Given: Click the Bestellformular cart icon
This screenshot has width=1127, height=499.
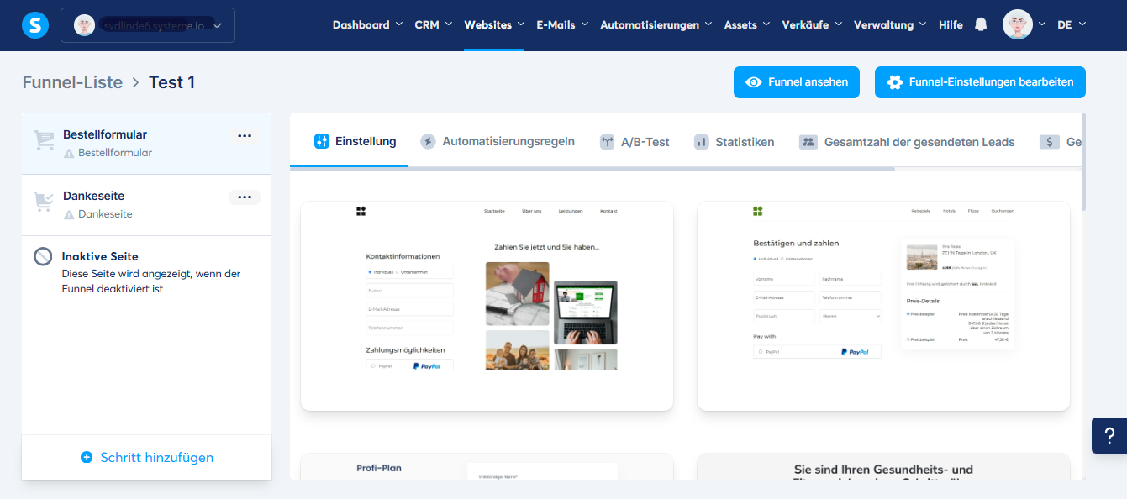Looking at the screenshot, I should (x=43, y=141).
